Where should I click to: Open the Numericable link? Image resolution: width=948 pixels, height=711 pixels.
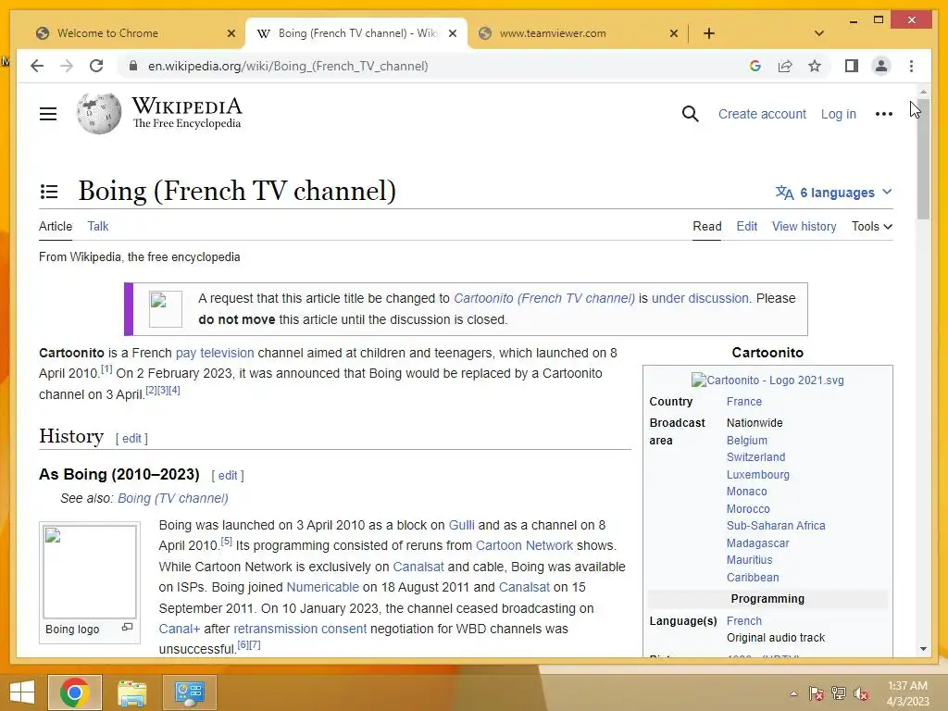(x=322, y=587)
